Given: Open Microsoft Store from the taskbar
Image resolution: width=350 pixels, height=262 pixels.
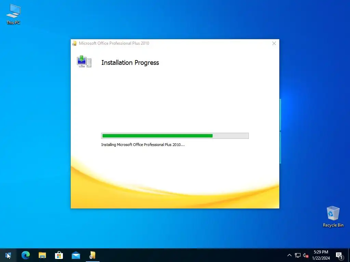Looking at the screenshot, I should (x=59, y=255).
